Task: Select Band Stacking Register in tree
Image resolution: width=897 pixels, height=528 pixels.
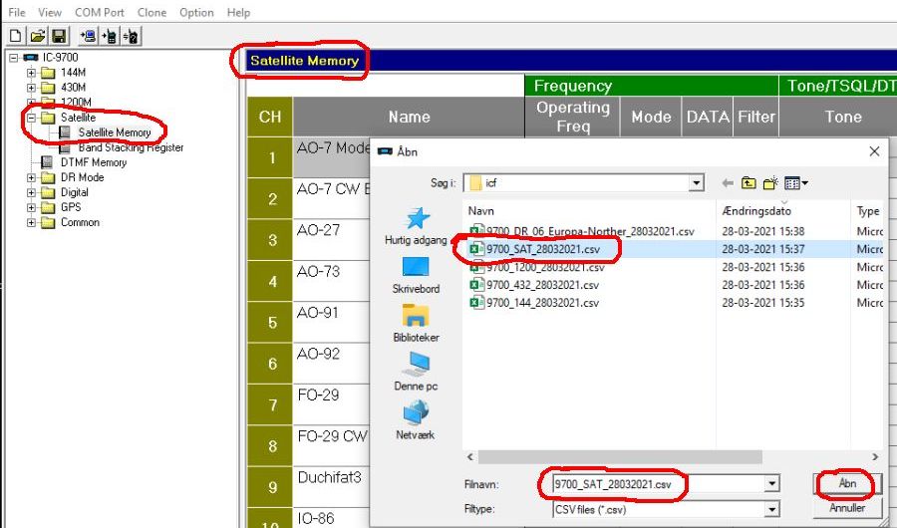Action: pos(131,147)
